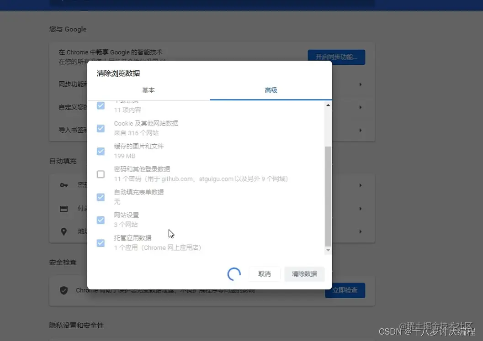
Task: Open payment methods via the card icon
Action: click(x=64, y=208)
